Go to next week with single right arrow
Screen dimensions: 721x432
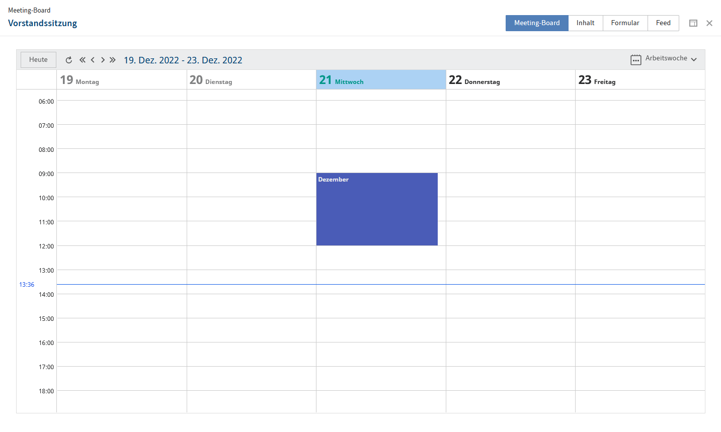103,60
